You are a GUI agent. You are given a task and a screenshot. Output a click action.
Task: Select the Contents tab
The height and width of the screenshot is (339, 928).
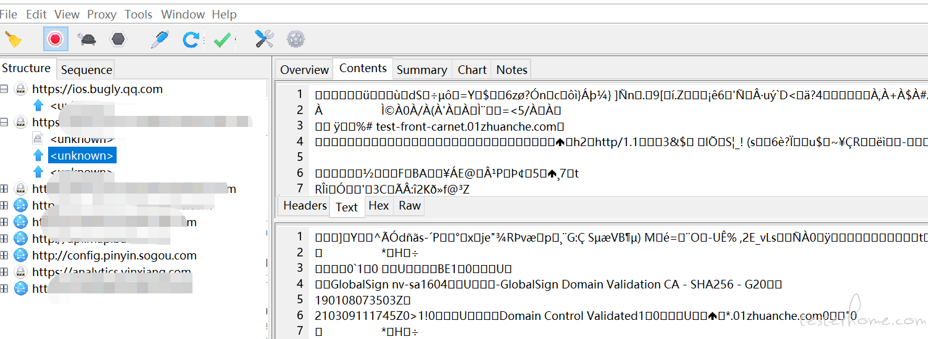[x=363, y=68]
